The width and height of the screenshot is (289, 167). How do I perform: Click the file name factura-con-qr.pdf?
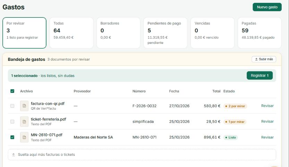48,103
